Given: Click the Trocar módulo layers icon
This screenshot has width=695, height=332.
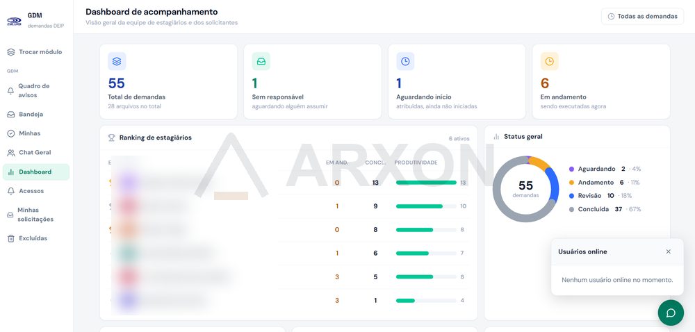Looking at the screenshot, I should tap(11, 52).
